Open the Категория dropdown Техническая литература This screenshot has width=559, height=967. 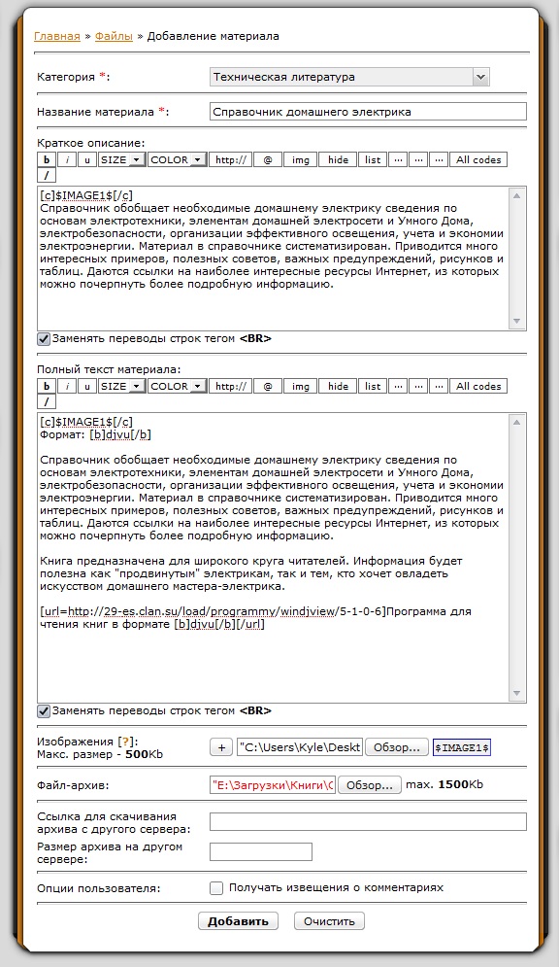(349, 77)
